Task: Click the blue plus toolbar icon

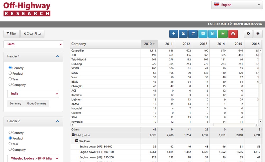Action: [x=174, y=34]
